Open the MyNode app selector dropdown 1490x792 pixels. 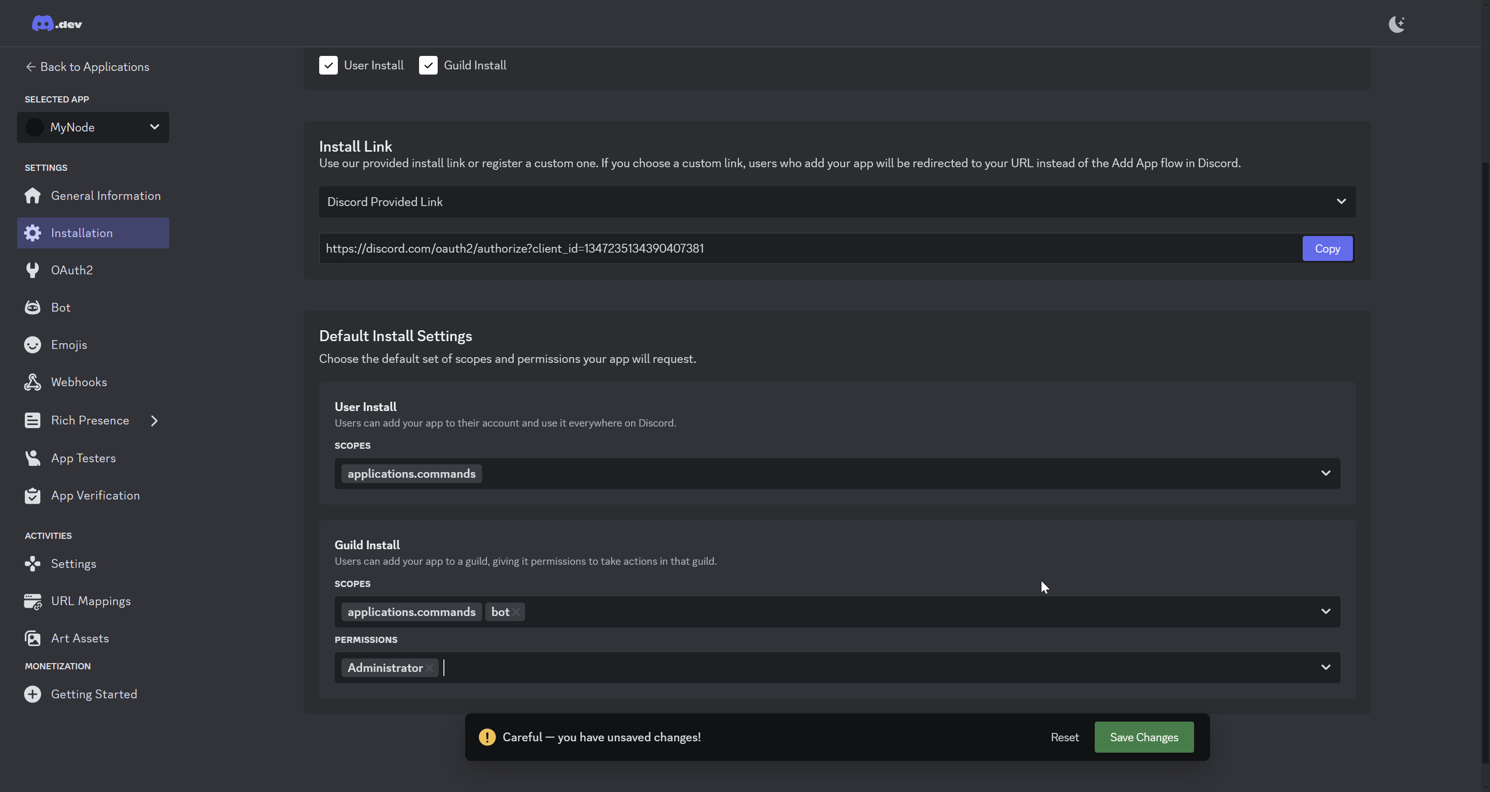click(x=93, y=127)
